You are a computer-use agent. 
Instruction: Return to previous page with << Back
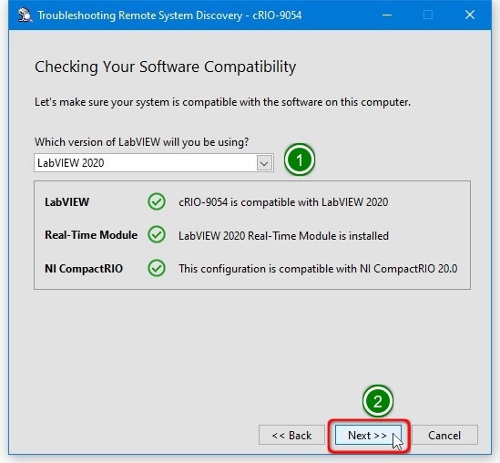click(x=291, y=436)
